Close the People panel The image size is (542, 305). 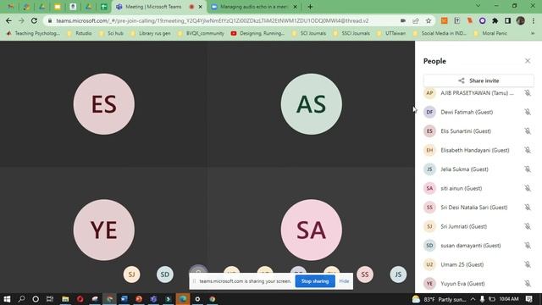528,61
